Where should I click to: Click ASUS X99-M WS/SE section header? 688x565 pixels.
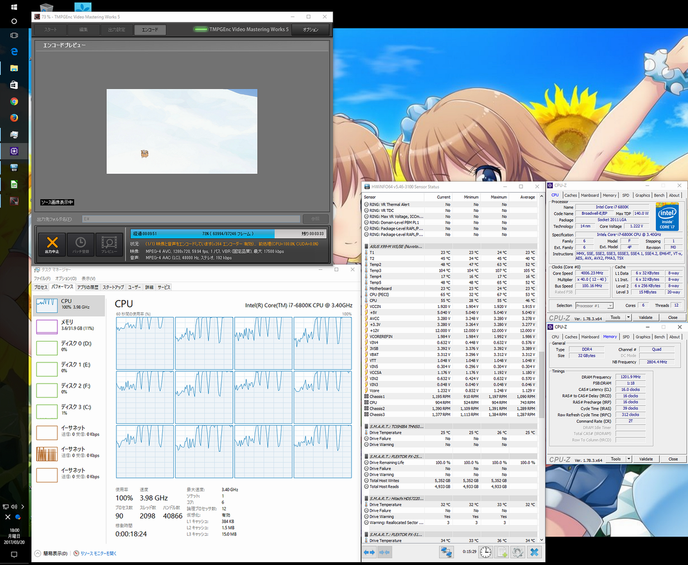450,247
